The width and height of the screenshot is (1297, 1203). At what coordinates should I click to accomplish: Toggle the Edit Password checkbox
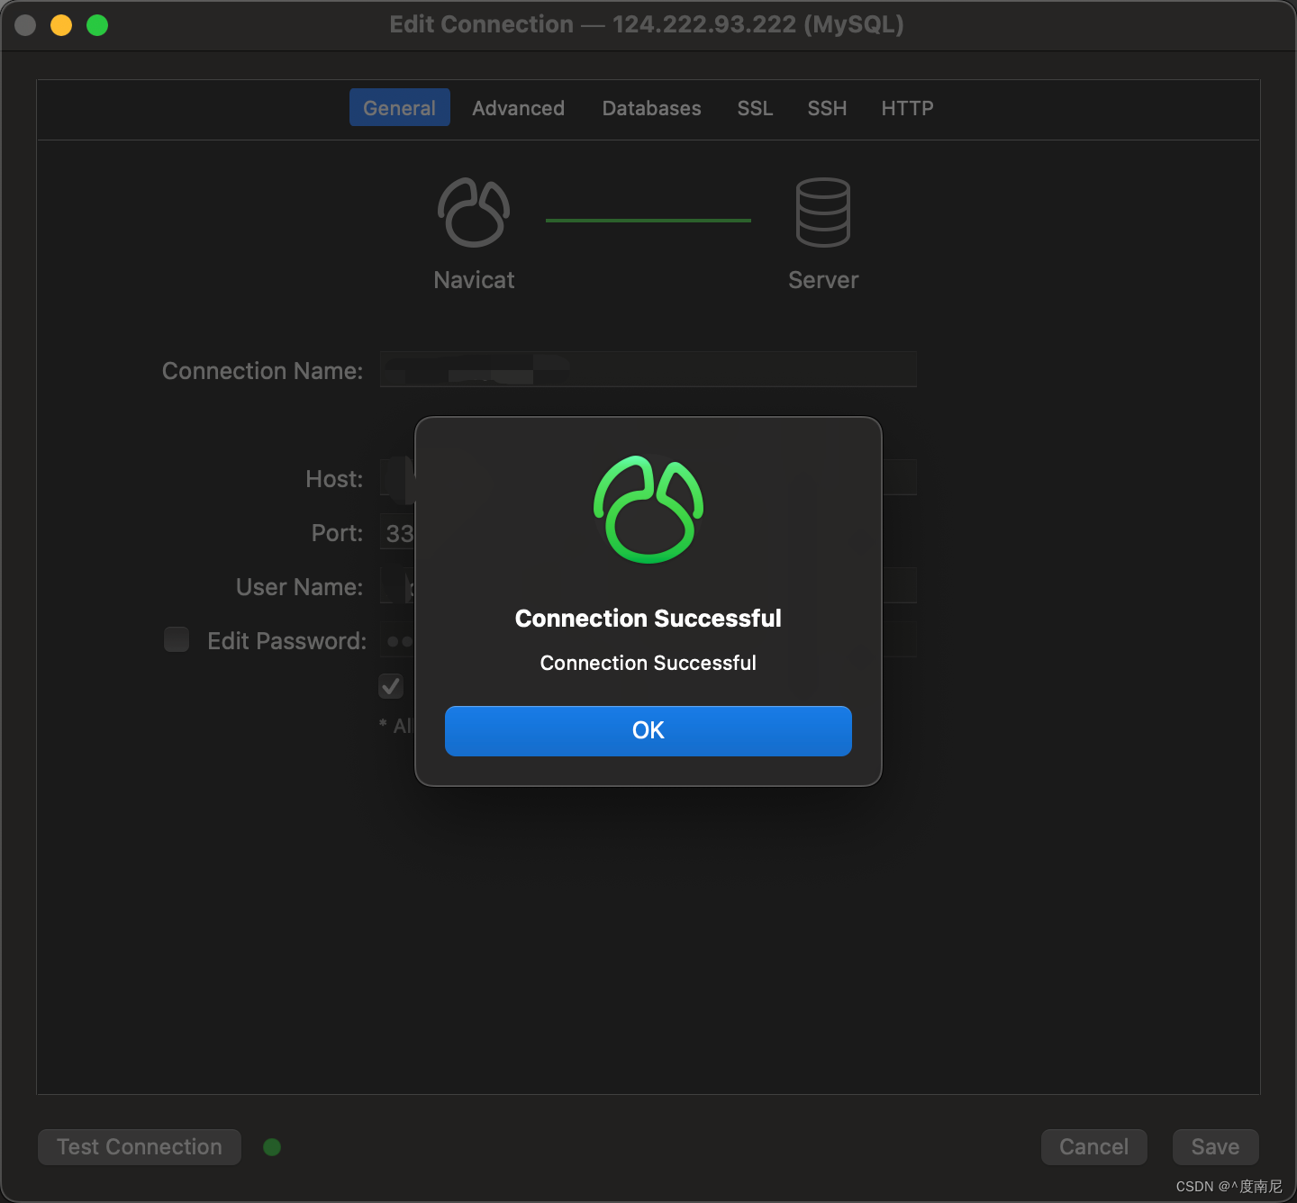[177, 639]
